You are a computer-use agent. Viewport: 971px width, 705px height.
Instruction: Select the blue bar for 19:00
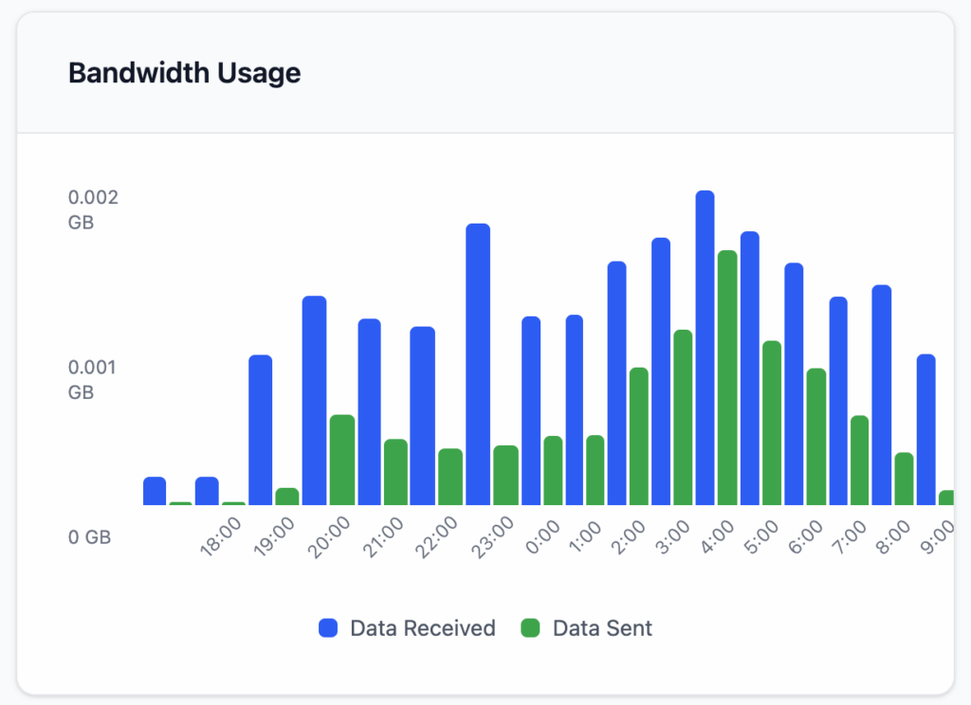(261, 429)
